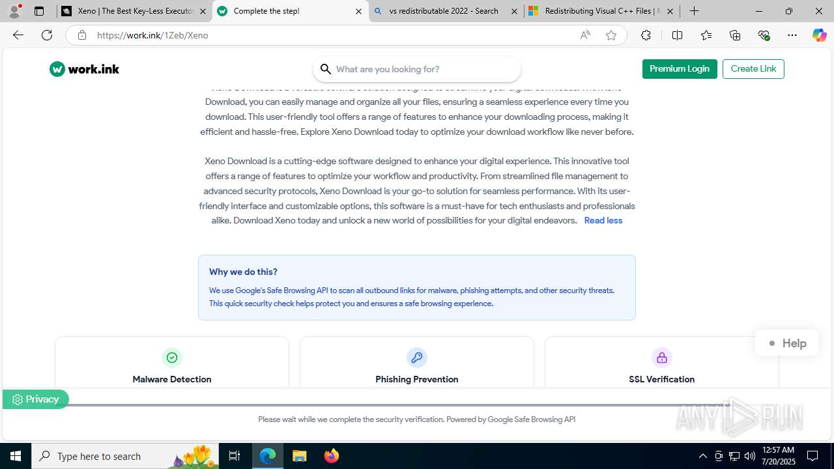Click the Phishing Prevention key icon

tap(417, 358)
